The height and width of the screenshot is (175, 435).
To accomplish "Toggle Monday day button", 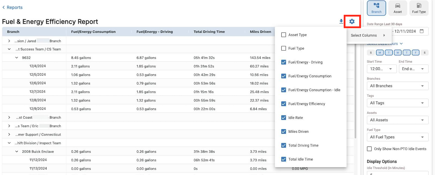I will tap(380, 53).
